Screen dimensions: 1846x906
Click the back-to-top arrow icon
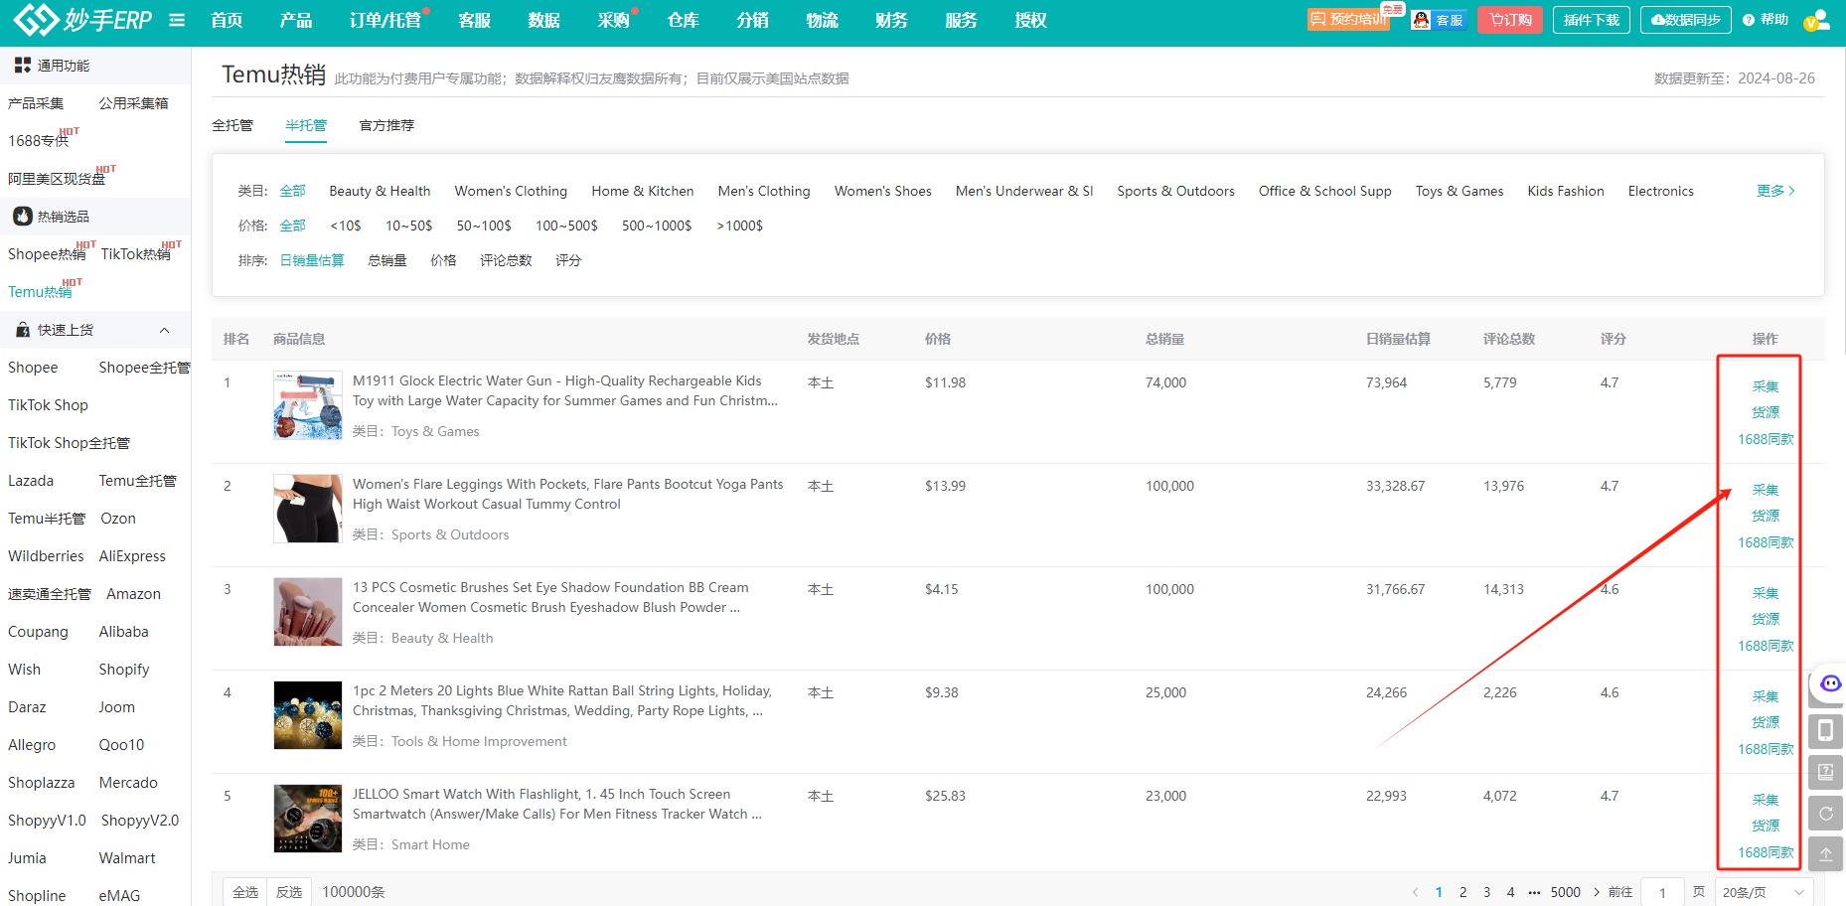[1825, 853]
